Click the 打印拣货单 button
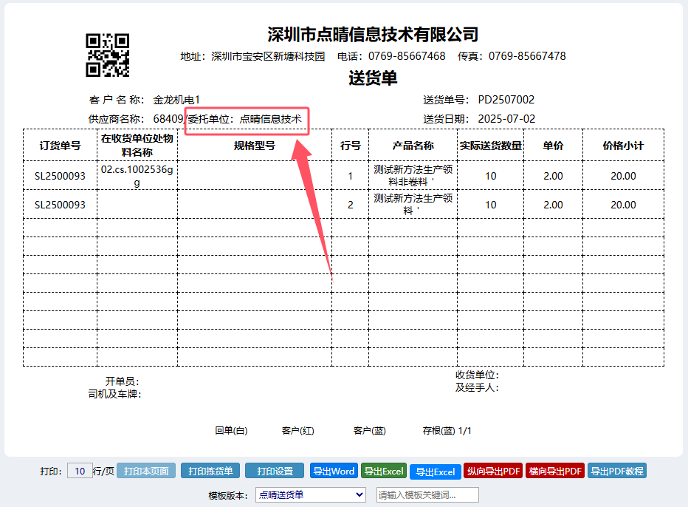This screenshot has height=507, width=688. point(210,471)
